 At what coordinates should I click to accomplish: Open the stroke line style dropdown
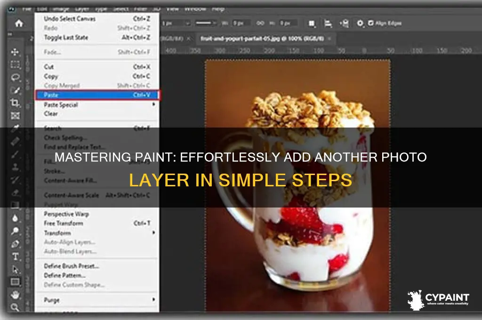click(206, 23)
